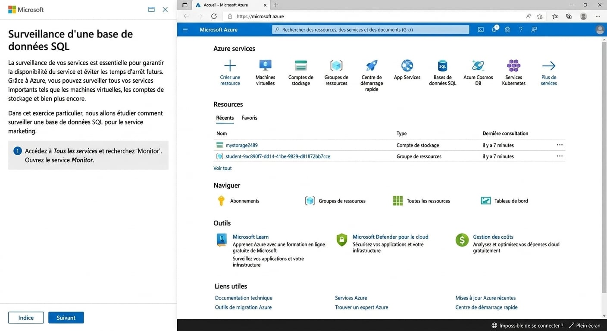Switch to the Récents tab
The image size is (607, 331).
225,118
